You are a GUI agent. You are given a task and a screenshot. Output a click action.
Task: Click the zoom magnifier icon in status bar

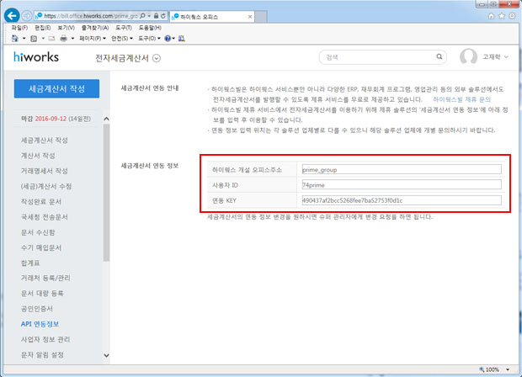(482, 369)
